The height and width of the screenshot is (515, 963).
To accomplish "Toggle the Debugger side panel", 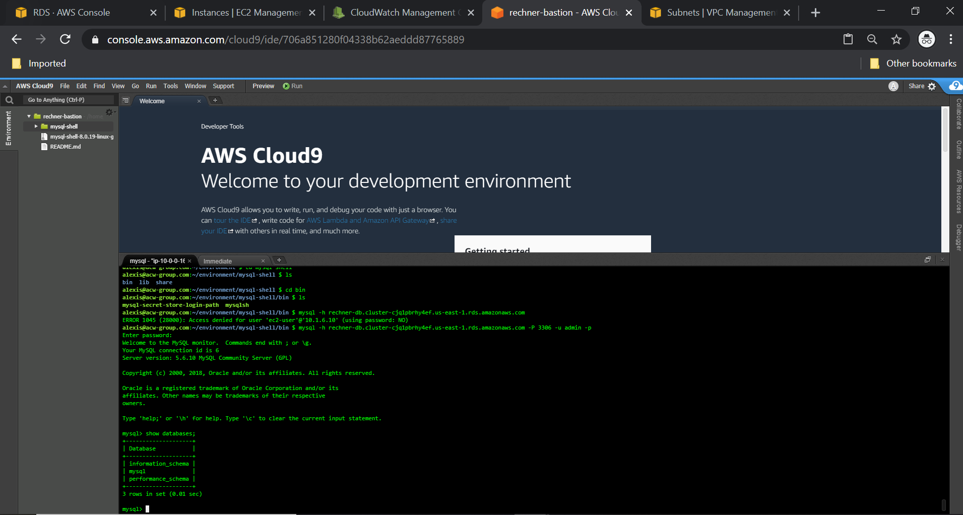I will tap(958, 237).
